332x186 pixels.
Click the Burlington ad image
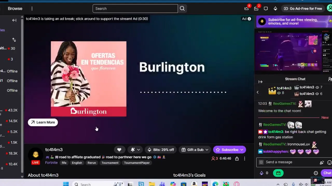pyautogui.click(x=88, y=79)
